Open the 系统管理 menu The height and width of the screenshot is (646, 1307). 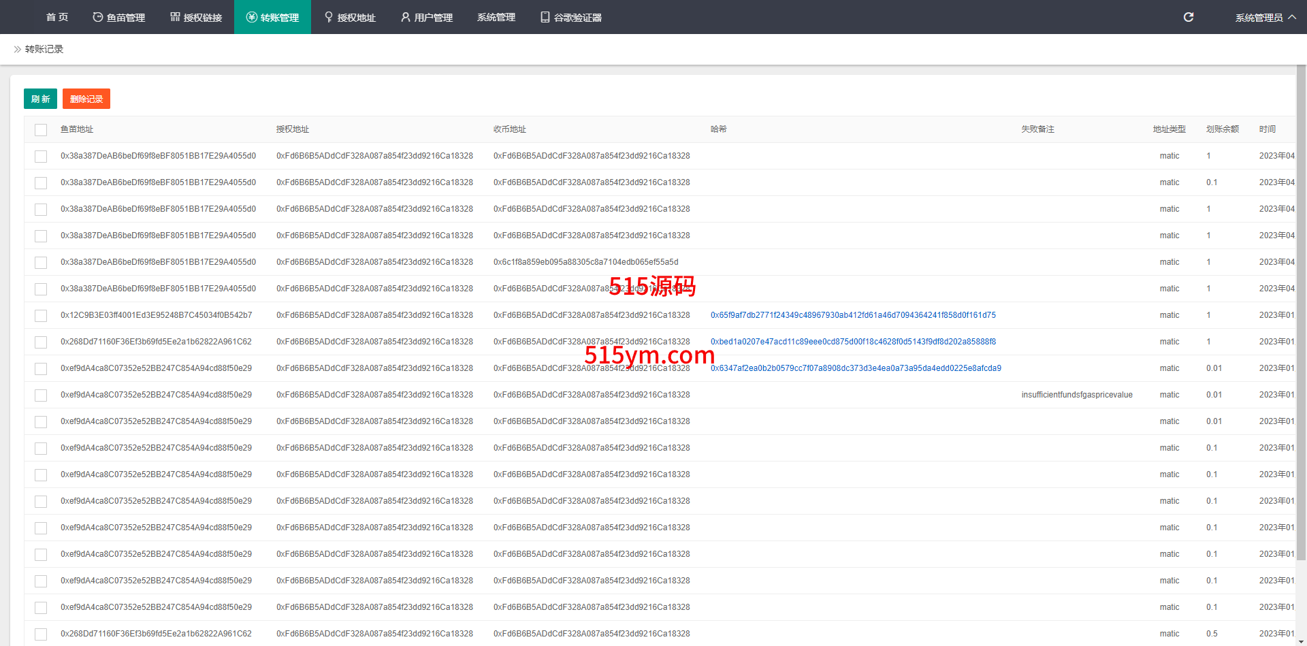(x=496, y=17)
